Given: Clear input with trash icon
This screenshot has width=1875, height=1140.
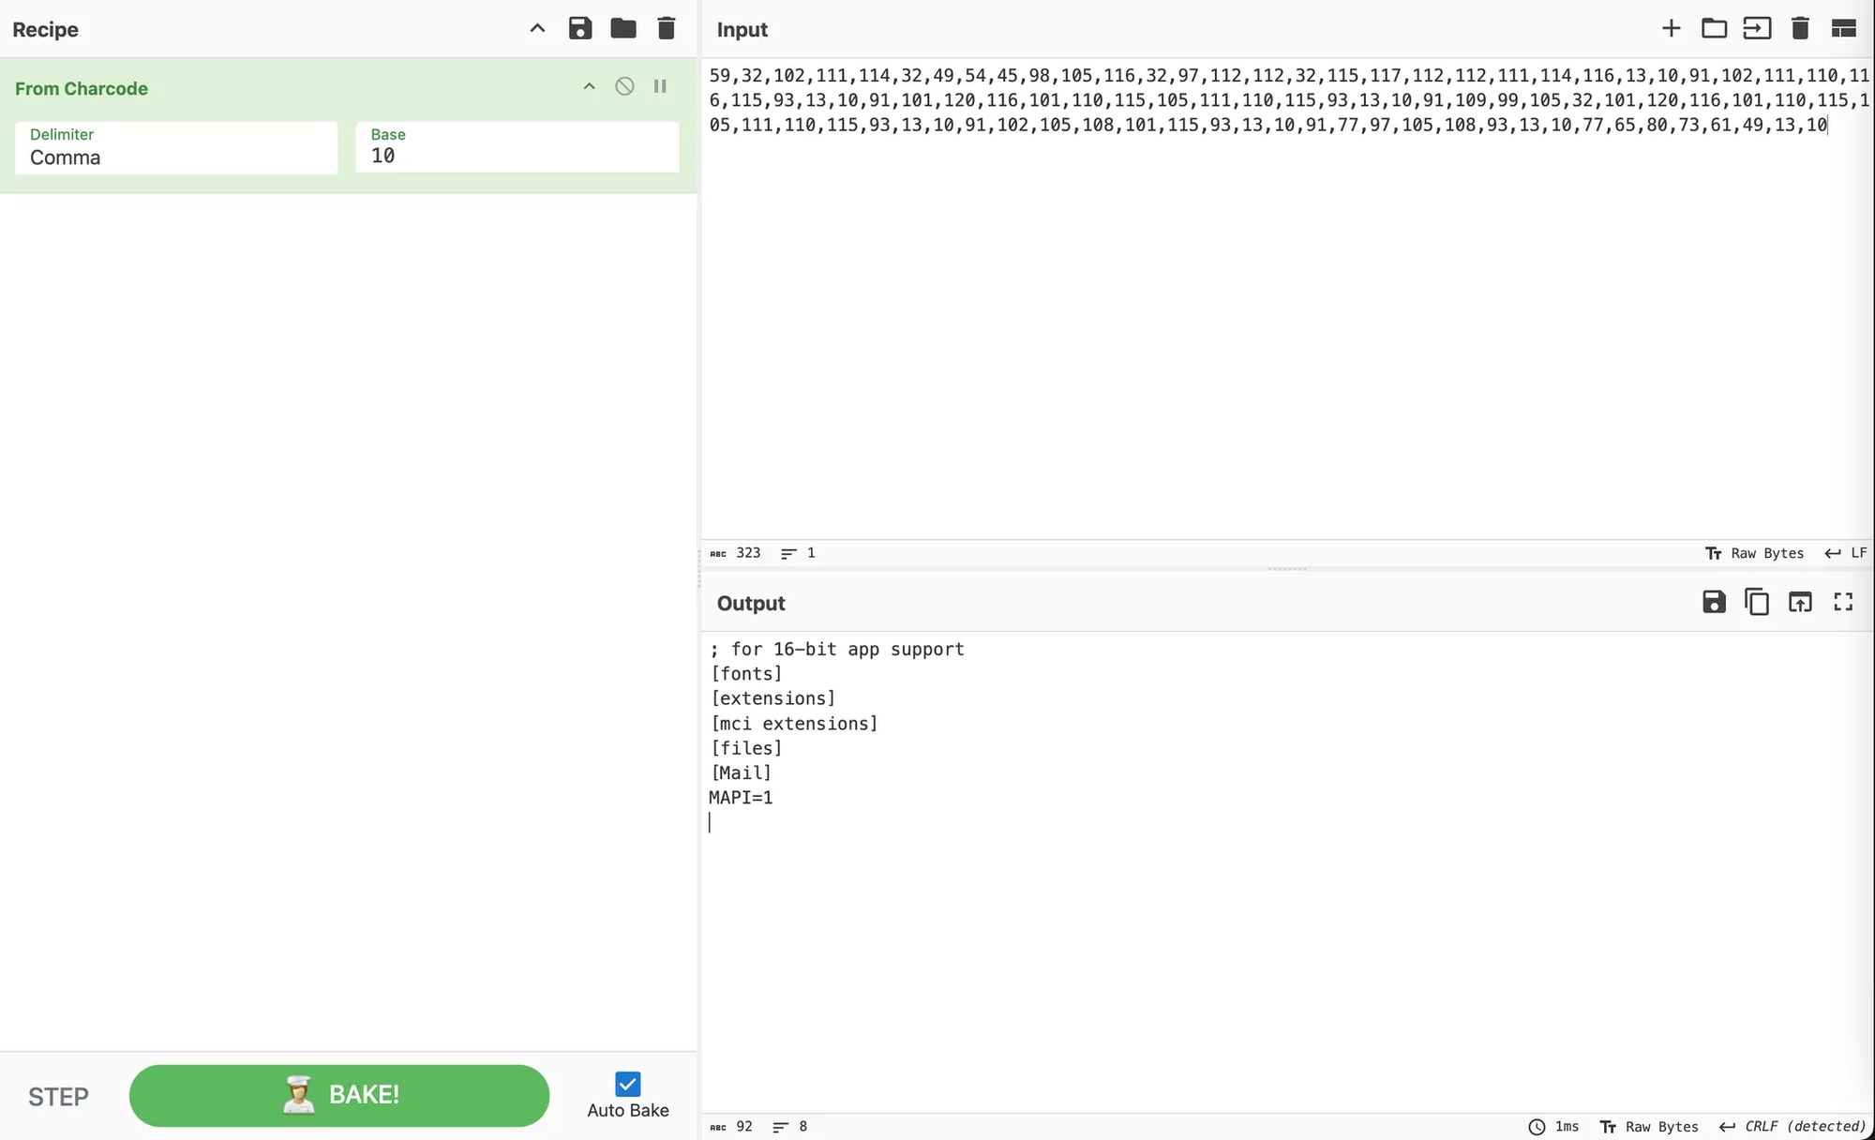Looking at the screenshot, I should point(1800,28).
